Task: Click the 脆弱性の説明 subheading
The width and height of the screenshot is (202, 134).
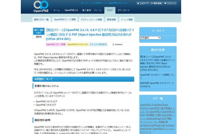Action: coord(42,120)
